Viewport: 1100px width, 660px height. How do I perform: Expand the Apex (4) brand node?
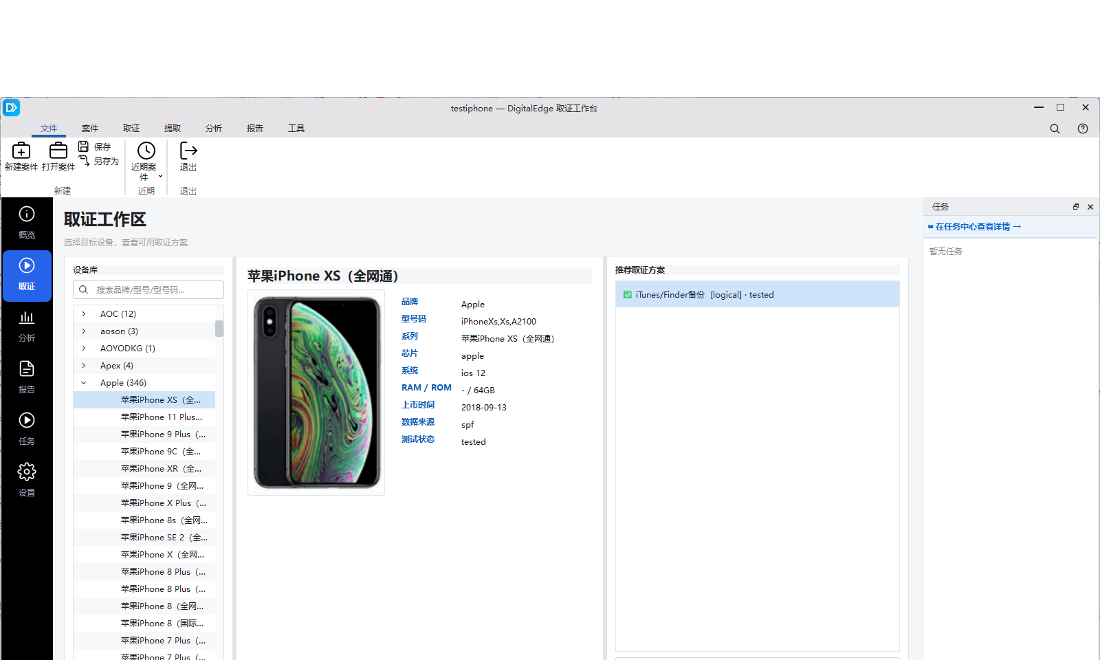84,366
